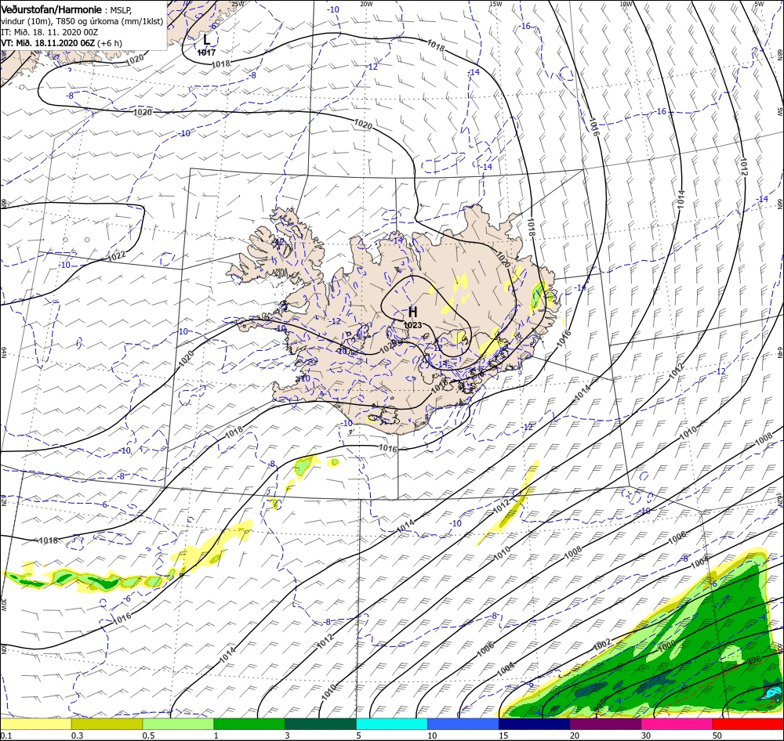Click the 0.3 legend value label
This screenshot has width=784, height=741.
point(78,736)
